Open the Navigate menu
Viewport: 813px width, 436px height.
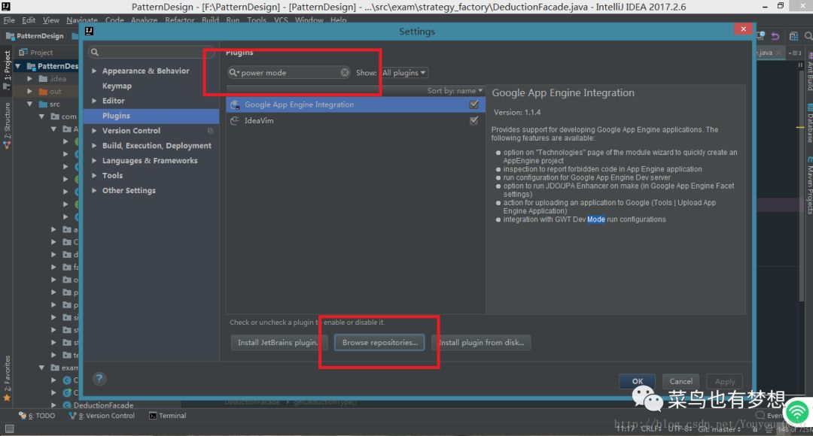pyautogui.click(x=82, y=20)
